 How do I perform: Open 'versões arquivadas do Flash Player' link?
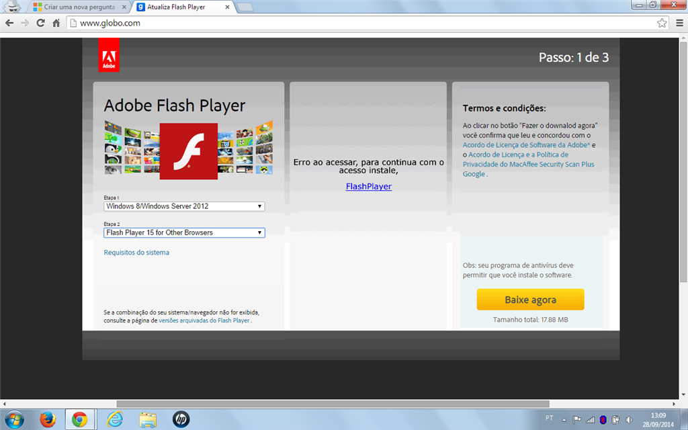[204, 320]
